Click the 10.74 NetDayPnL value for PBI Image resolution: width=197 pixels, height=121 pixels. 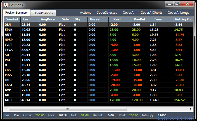tap(178, 60)
